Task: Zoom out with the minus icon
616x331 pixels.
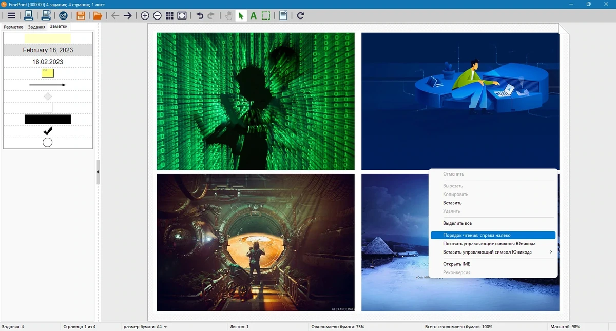Action: (x=157, y=15)
